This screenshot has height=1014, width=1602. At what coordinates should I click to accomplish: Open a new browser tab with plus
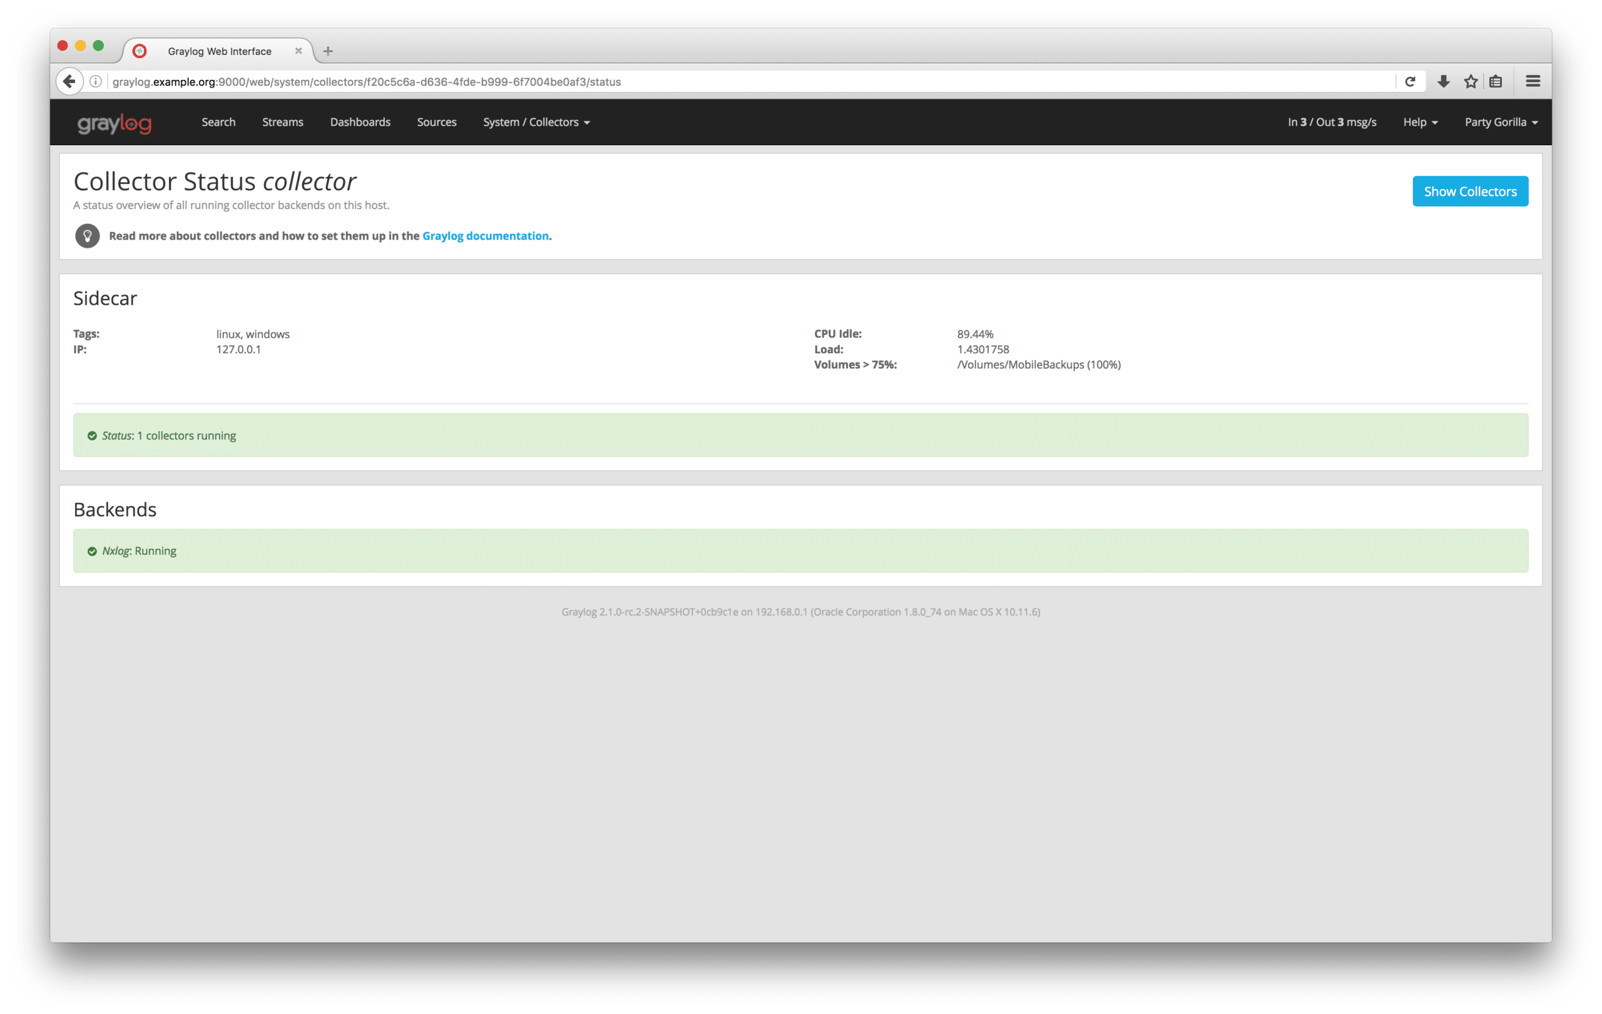(x=328, y=51)
